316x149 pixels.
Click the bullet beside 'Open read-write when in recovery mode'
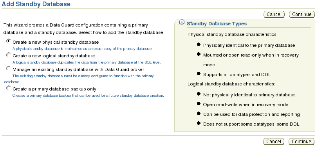199,104
